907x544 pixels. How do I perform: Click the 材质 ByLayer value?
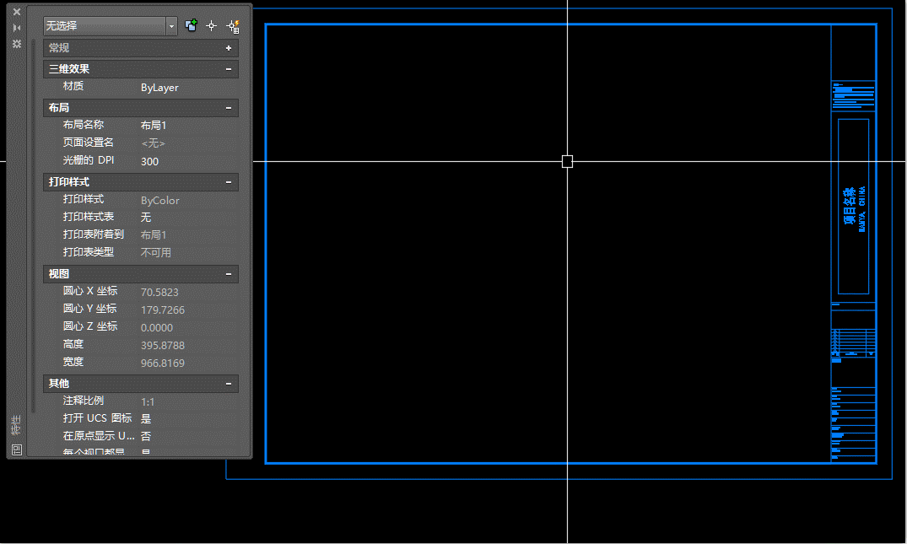pos(159,88)
